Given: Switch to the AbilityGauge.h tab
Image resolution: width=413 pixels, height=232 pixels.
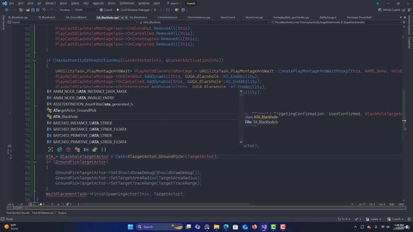Looking at the screenshot, I should 328,17.
